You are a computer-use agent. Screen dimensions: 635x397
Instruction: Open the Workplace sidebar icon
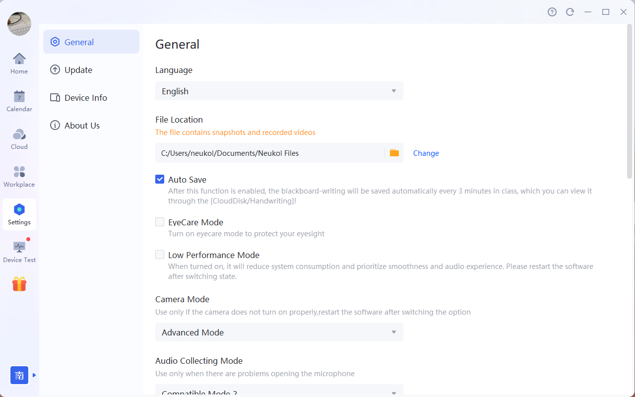point(19,177)
